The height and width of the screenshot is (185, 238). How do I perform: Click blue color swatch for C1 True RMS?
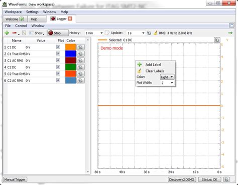click(x=70, y=54)
